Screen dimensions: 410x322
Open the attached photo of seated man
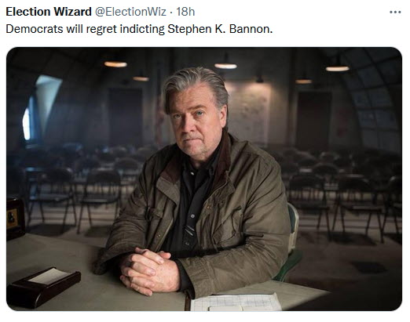point(204,179)
